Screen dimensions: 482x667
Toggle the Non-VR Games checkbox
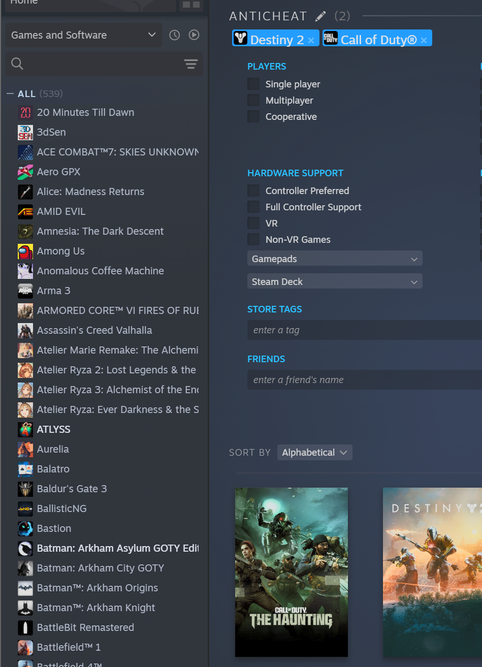253,239
